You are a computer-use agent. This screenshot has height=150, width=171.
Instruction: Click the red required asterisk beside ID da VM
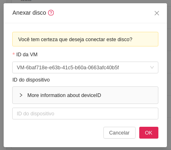click(13, 54)
